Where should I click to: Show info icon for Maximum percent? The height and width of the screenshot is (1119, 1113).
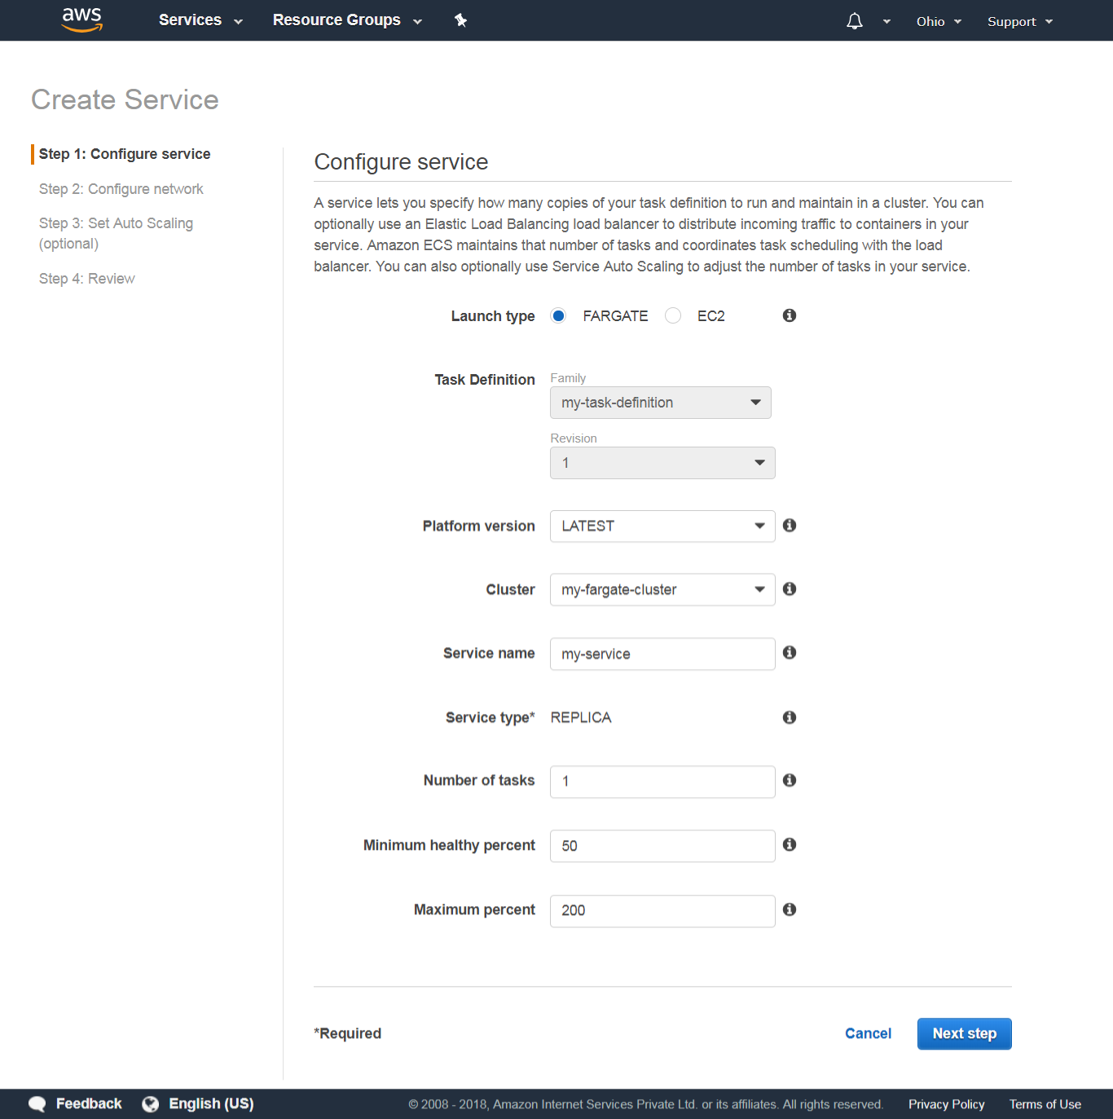[x=790, y=910]
